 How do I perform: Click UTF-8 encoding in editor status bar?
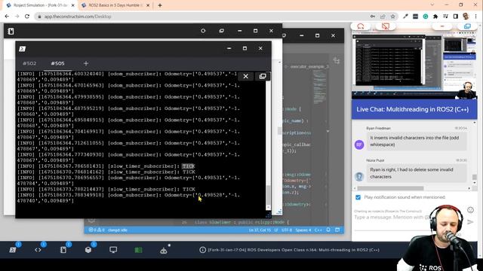(287, 230)
